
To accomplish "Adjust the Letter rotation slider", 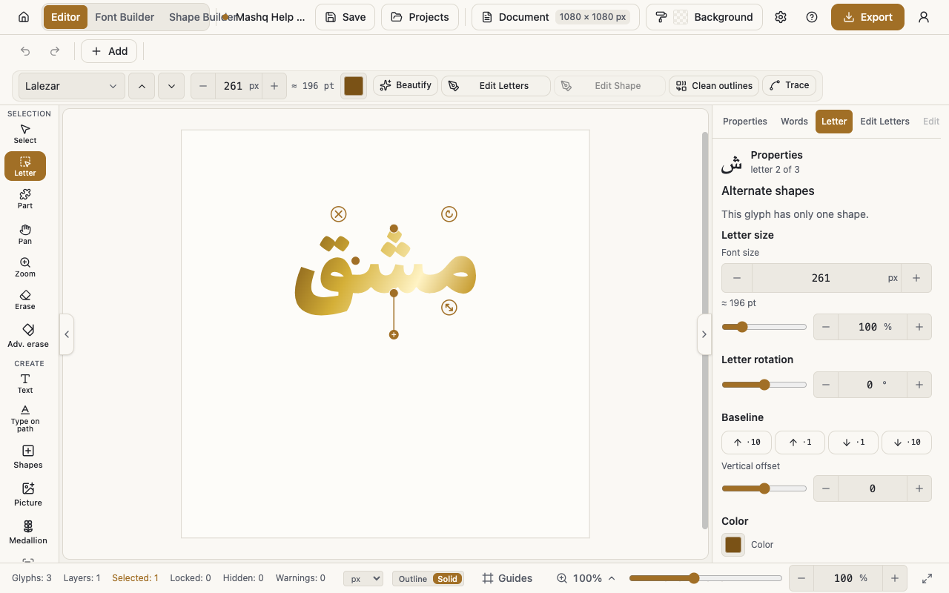I will coord(764,385).
